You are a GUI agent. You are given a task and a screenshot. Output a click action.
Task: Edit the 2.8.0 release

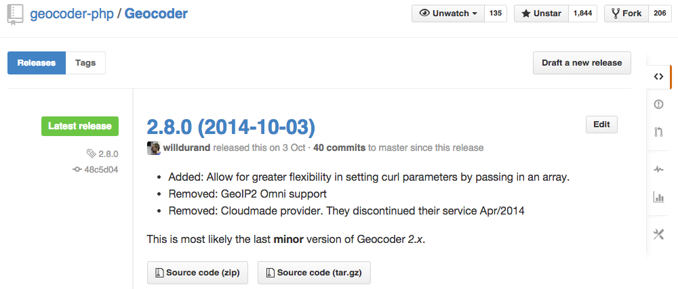click(601, 125)
